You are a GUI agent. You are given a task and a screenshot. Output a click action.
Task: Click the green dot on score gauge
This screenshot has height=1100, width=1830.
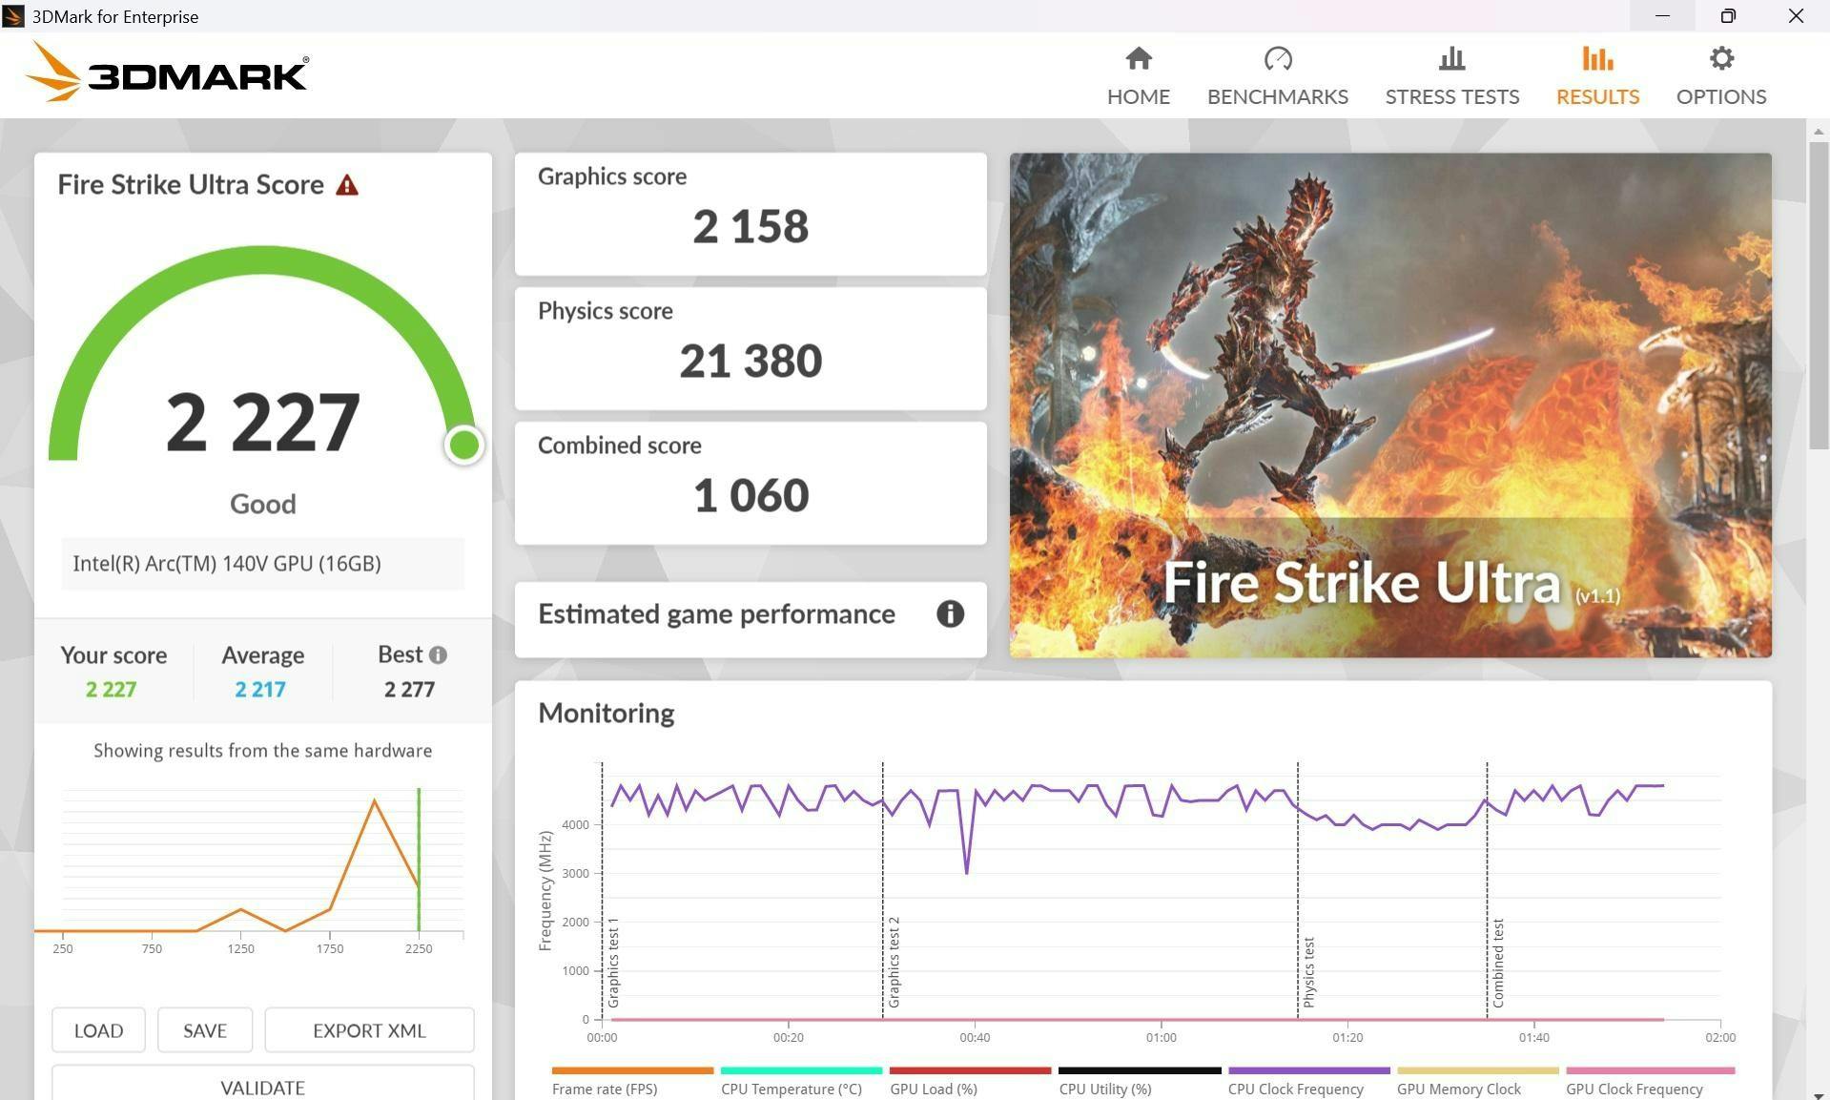(464, 445)
